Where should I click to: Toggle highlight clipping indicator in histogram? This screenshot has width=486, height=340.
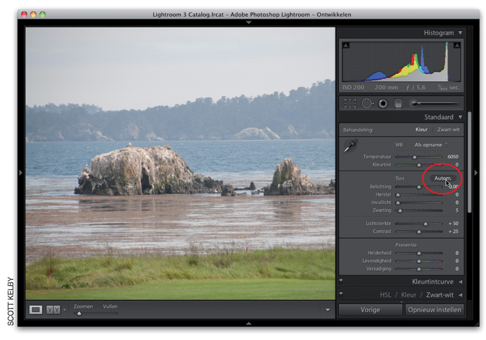tap(457, 45)
